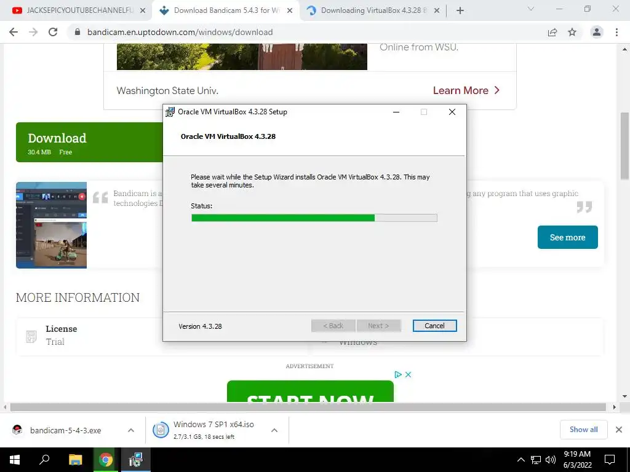
Task: Go back to the previous page
Action: [x=14, y=32]
